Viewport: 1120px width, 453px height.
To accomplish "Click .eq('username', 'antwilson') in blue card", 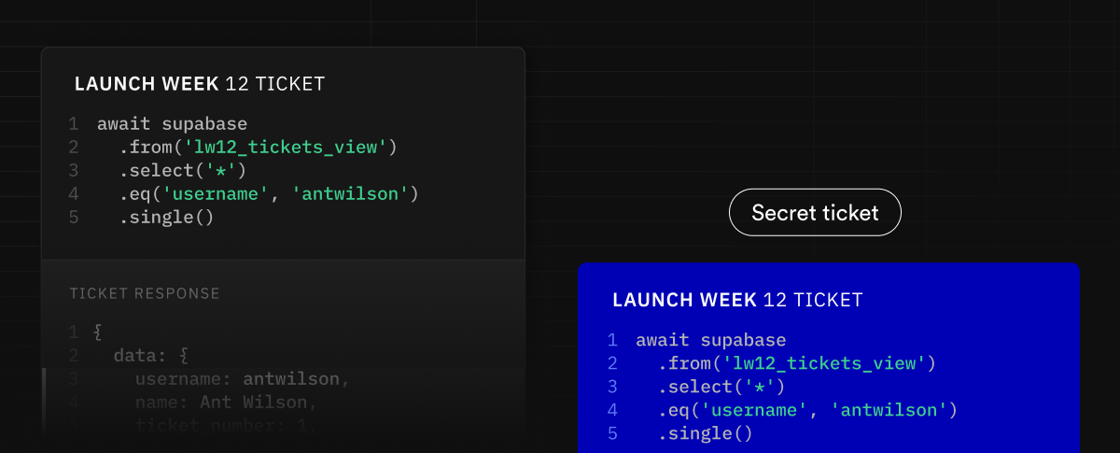I will (807, 410).
